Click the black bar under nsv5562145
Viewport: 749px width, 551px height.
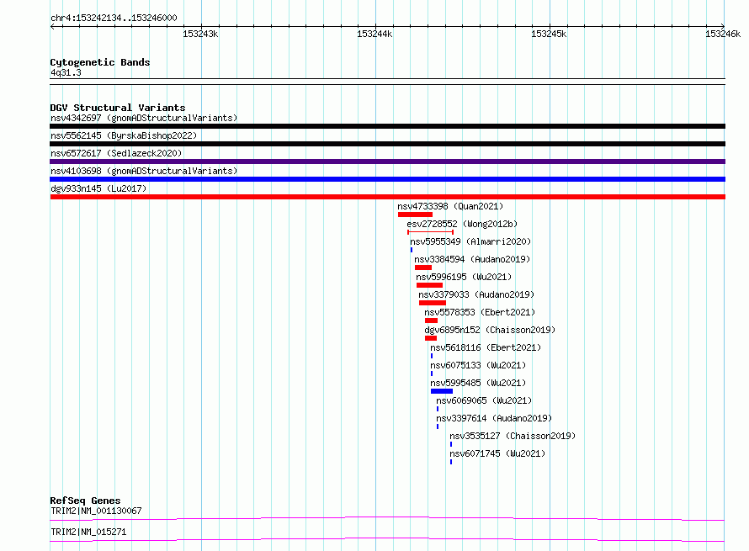(387, 144)
